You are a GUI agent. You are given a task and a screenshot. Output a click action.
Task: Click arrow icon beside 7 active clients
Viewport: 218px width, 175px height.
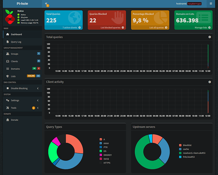[80, 28]
